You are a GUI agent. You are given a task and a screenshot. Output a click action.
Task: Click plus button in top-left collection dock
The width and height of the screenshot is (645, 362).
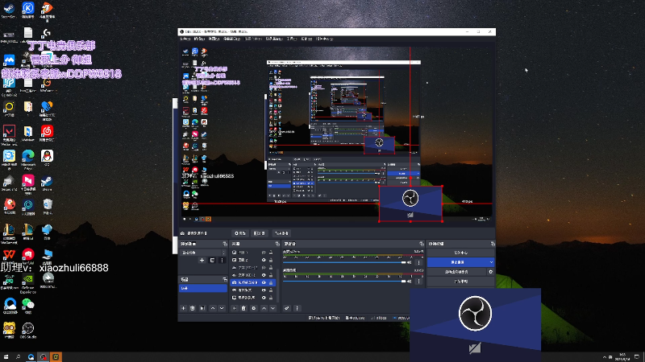coord(202,260)
